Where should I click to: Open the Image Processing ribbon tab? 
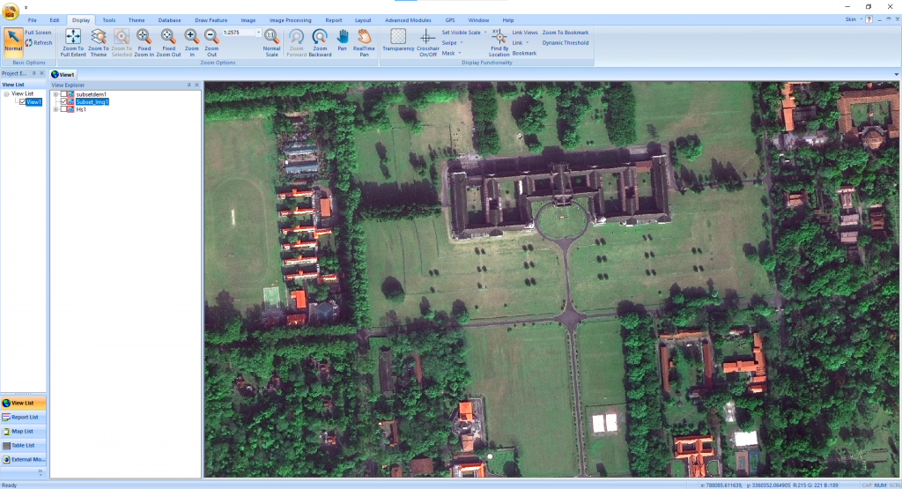click(290, 20)
